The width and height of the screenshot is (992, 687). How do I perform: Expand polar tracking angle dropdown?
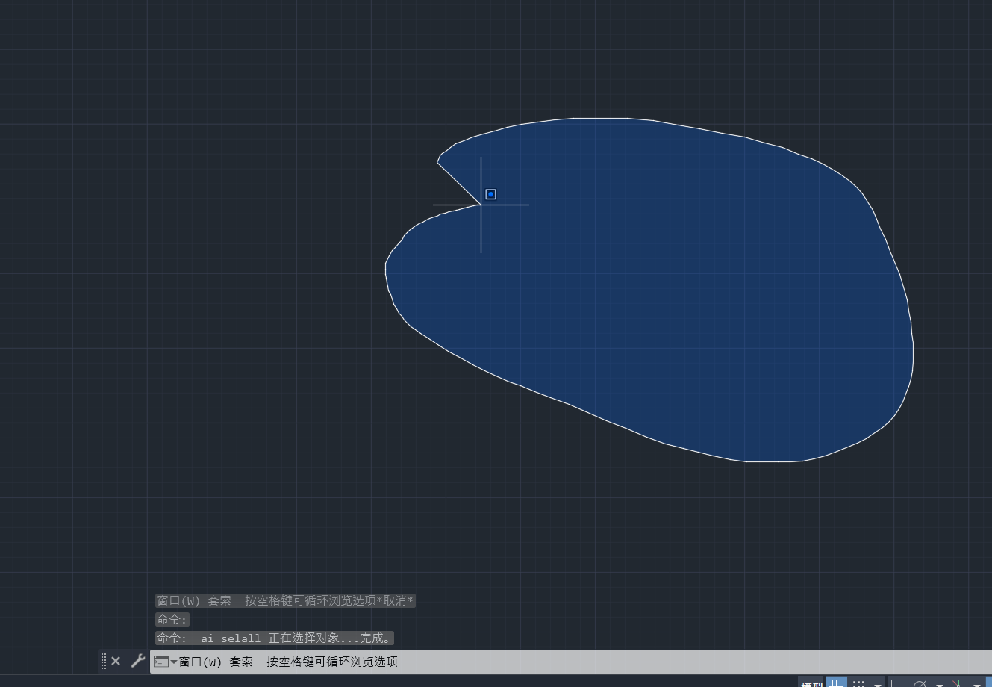(x=940, y=684)
